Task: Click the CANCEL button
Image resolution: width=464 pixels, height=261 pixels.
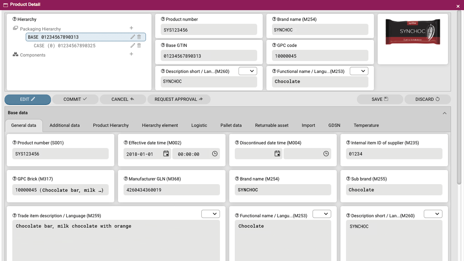Action: tap(123, 99)
